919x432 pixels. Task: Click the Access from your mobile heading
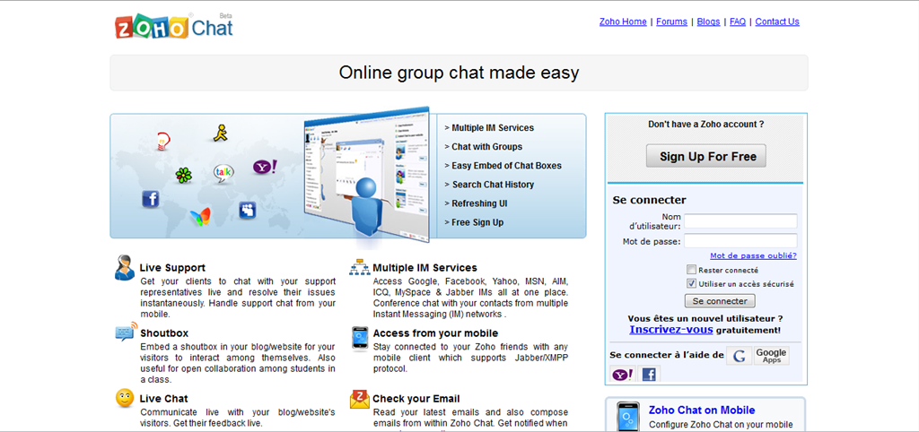pyautogui.click(x=435, y=333)
